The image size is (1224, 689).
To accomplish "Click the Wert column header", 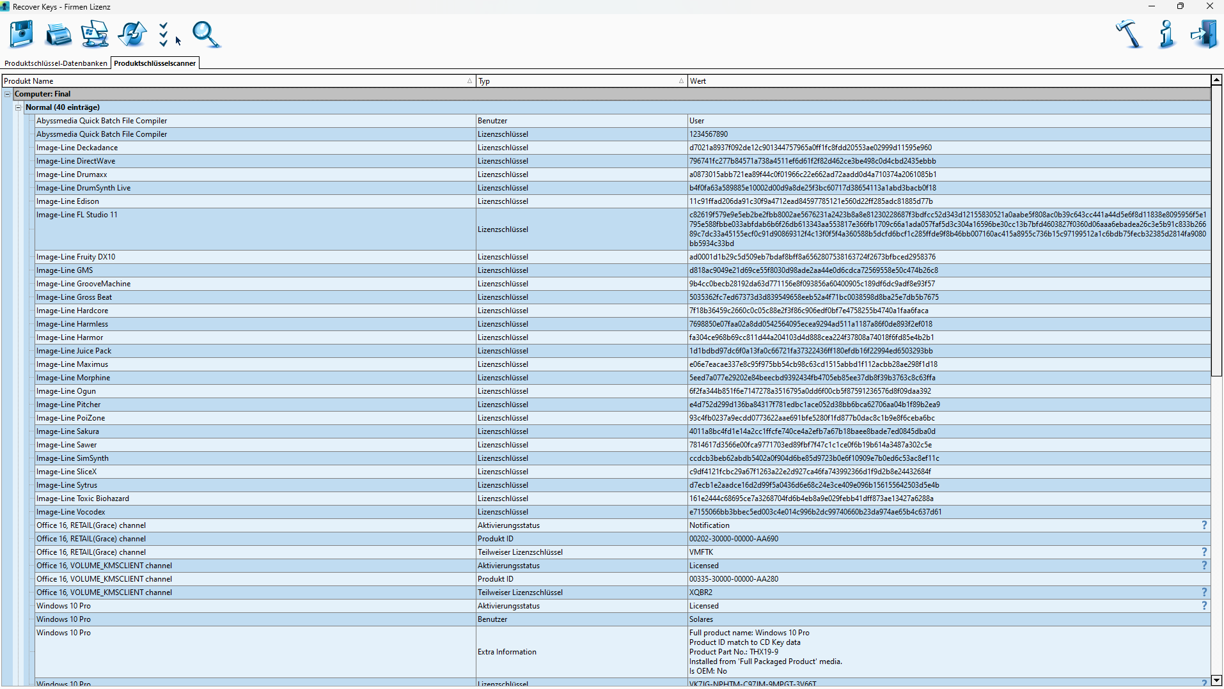I will pos(949,81).
